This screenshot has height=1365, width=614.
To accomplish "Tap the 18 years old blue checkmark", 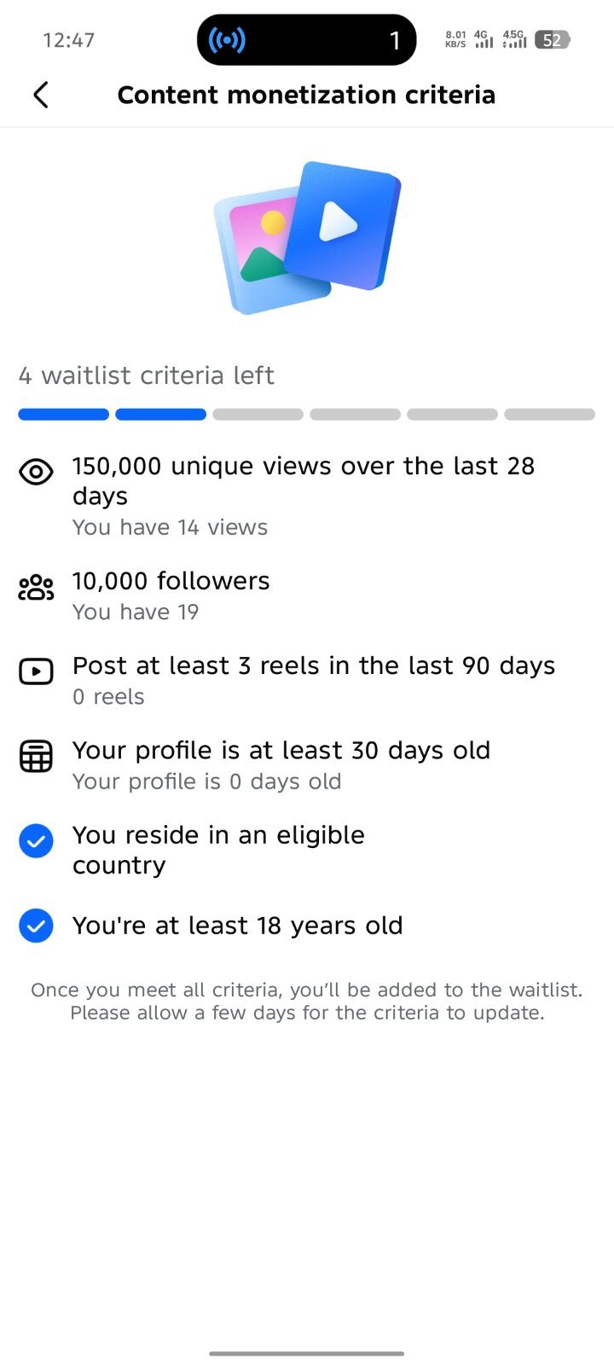I will pyautogui.click(x=36, y=926).
